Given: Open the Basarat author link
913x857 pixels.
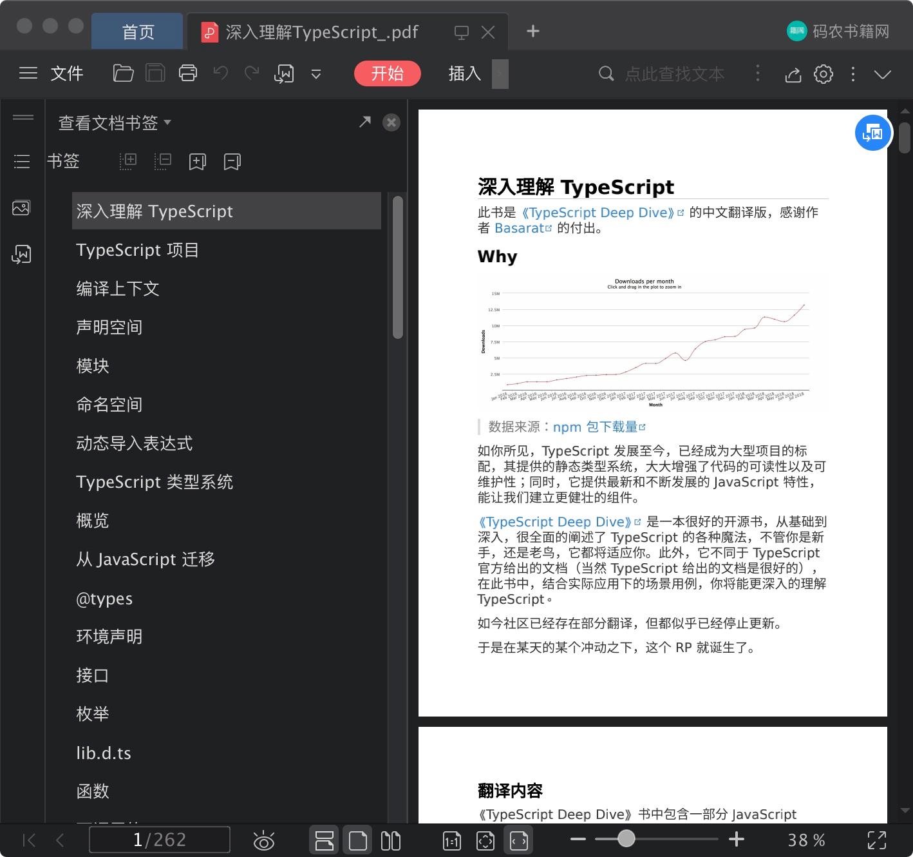Looking at the screenshot, I should [523, 228].
